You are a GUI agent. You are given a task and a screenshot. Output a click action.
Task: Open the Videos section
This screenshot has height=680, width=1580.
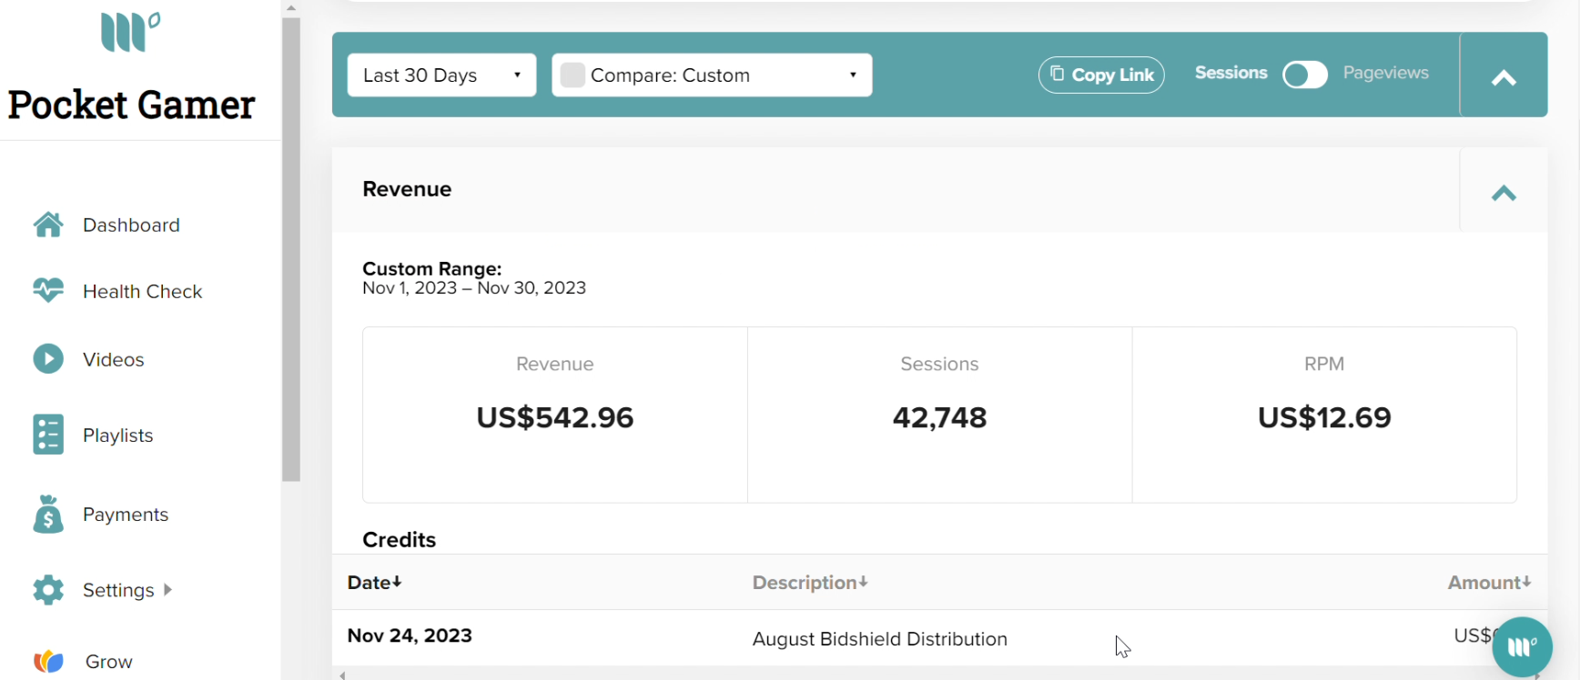point(113,359)
